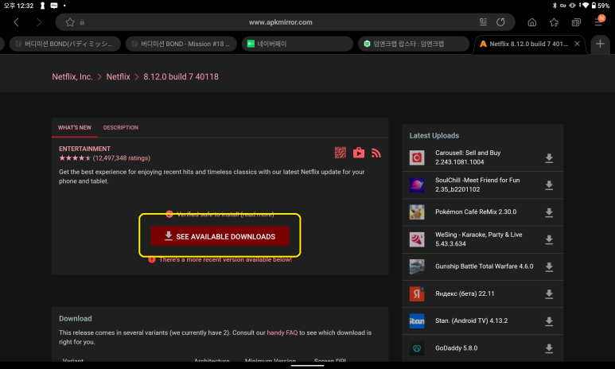Viewport: 615px width, 369px height.
Task: Reload the page with the refresh icon
Action: 500,22
